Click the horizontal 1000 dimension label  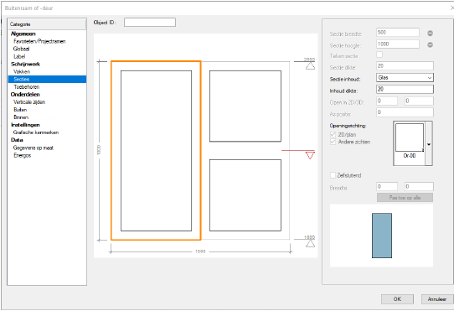[200, 251]
